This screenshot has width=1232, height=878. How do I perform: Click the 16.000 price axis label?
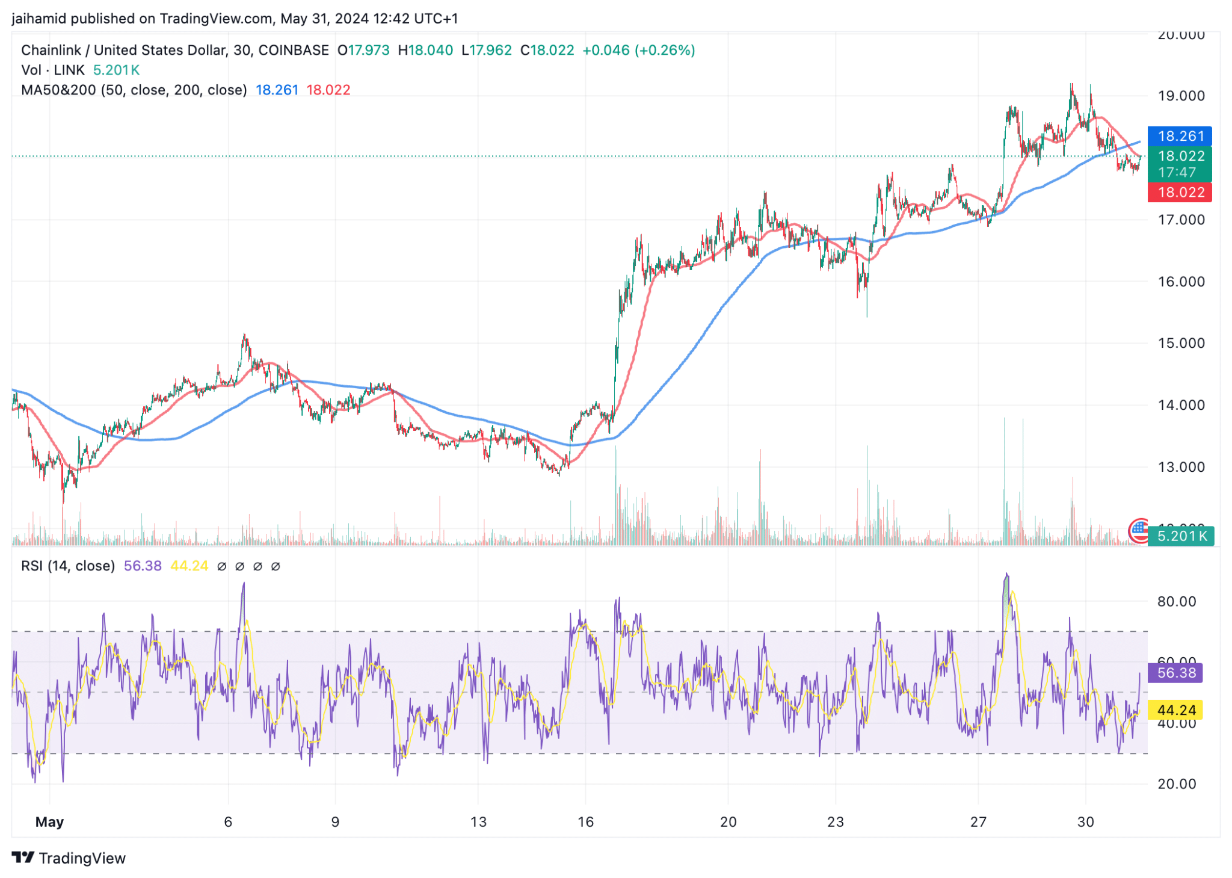pos(1181,282)
